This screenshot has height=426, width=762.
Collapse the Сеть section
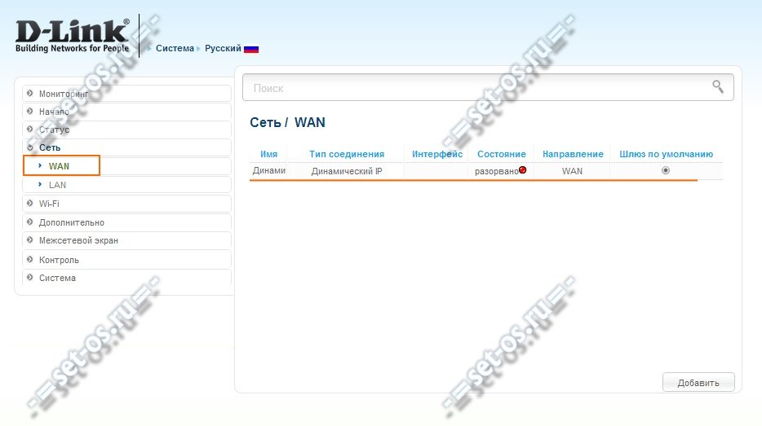pos(126,147)
